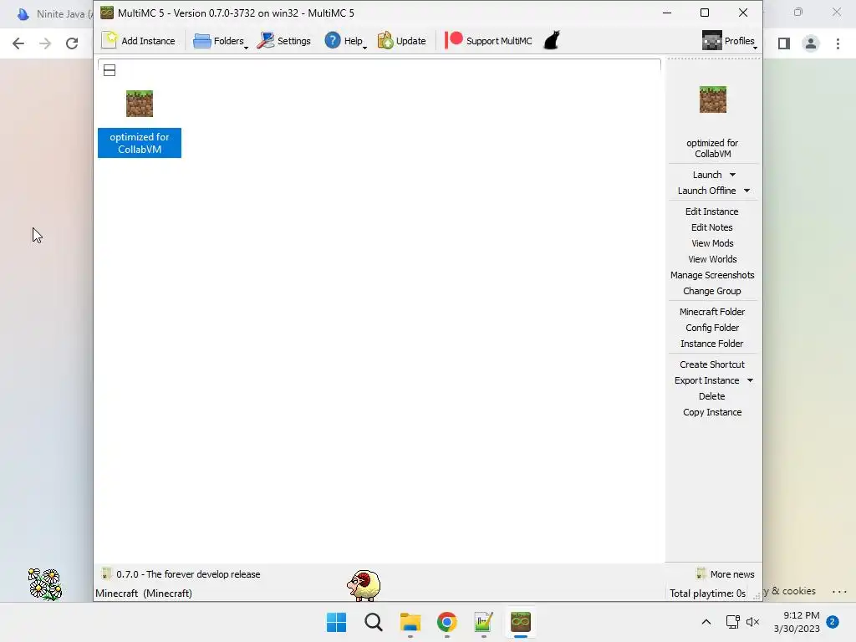This screenshot has height=642, width=856.
Task: Click the sheep mascot icon in status bar
Action: pyautogui.click(x=364, y=584)
